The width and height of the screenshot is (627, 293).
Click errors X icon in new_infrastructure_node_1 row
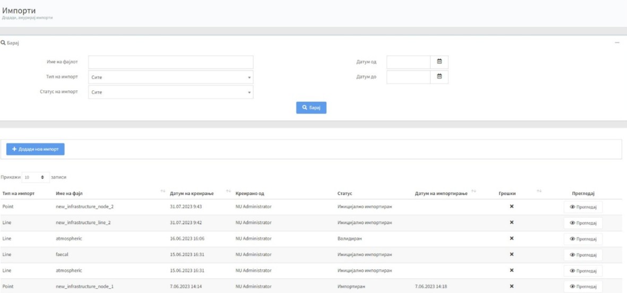pyautogui.click(x=511, y=286)
